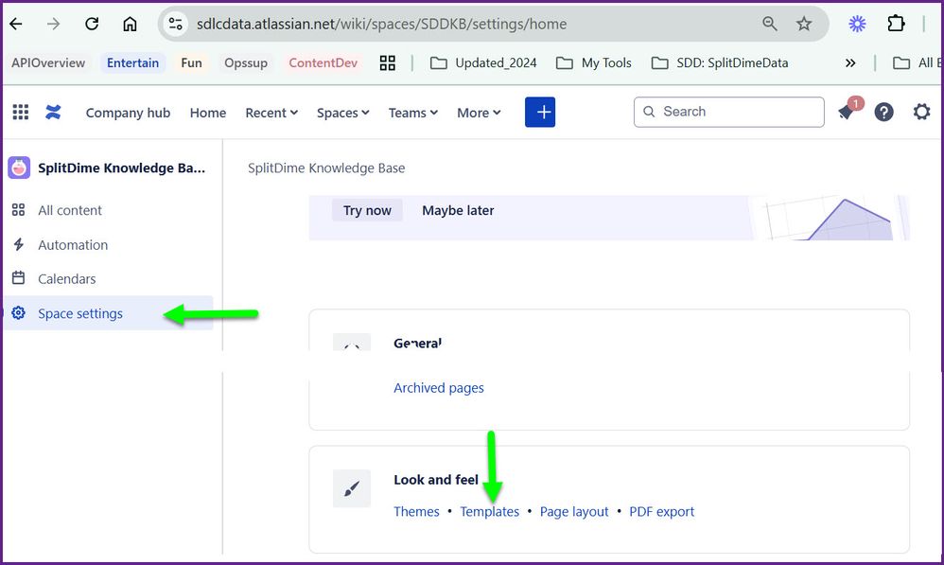Go to Home in the top navigation
Viewport: 944px width, 565px height.
point(208,113)
